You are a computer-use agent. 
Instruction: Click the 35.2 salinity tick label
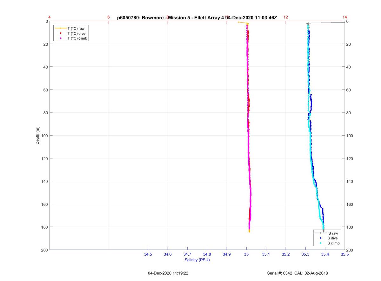pos(286,255)
